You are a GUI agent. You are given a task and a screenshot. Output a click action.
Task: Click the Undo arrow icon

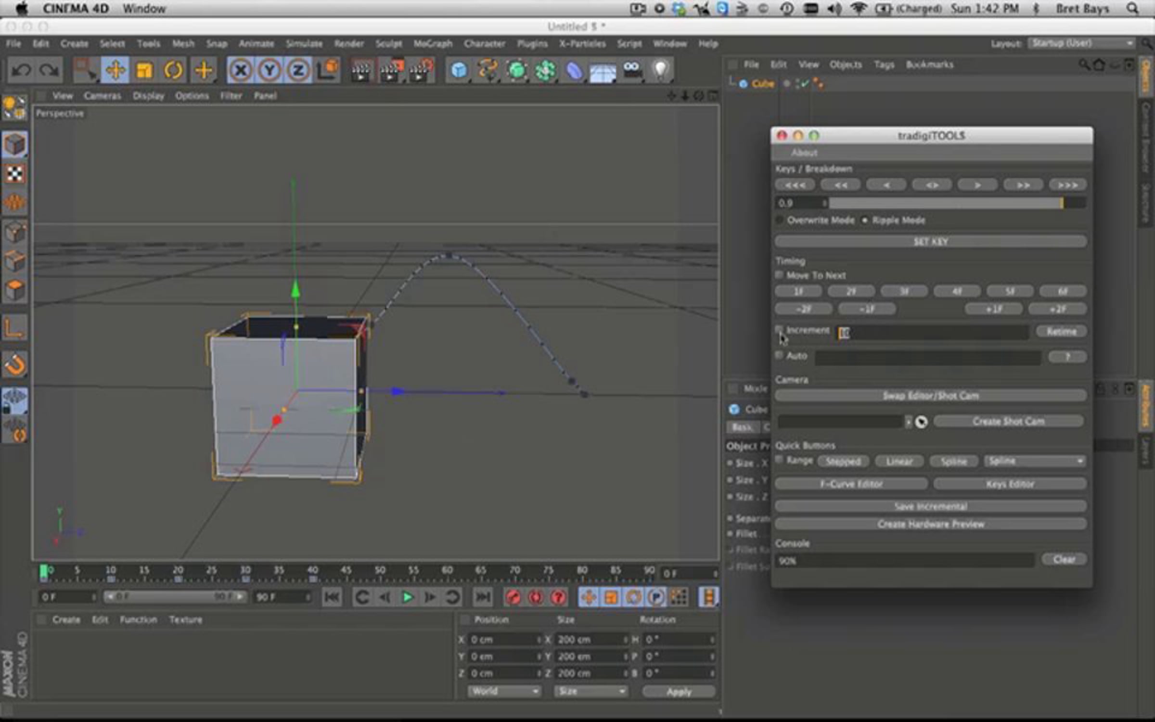(x=21, y=70)
